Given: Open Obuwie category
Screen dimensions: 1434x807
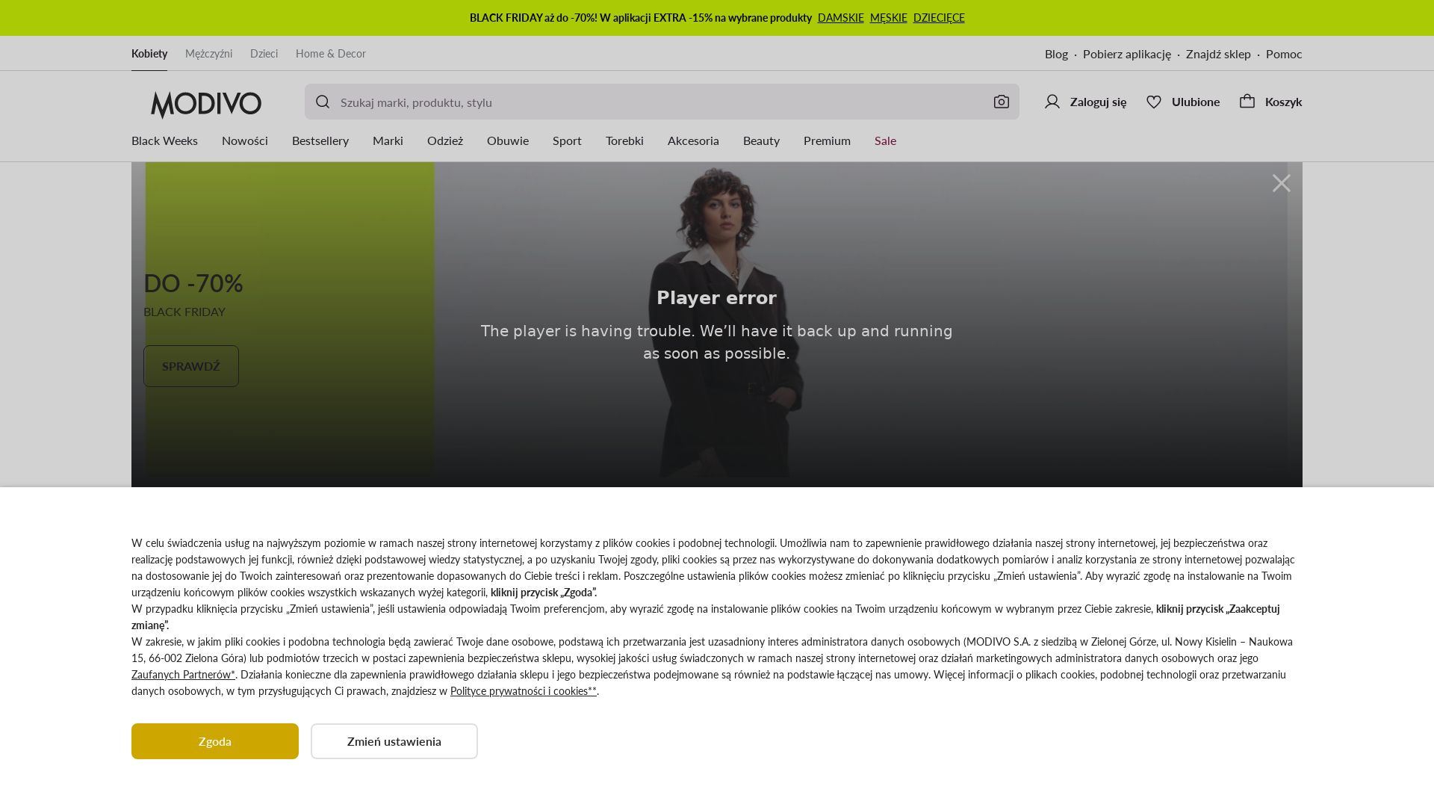Looking at the screenshot, I should point(508,140).
